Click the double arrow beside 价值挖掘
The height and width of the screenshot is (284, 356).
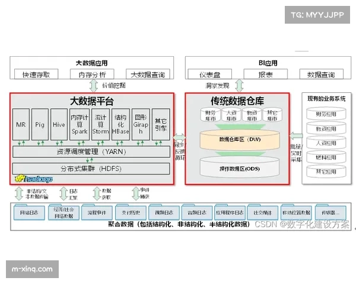pos(94,86)
